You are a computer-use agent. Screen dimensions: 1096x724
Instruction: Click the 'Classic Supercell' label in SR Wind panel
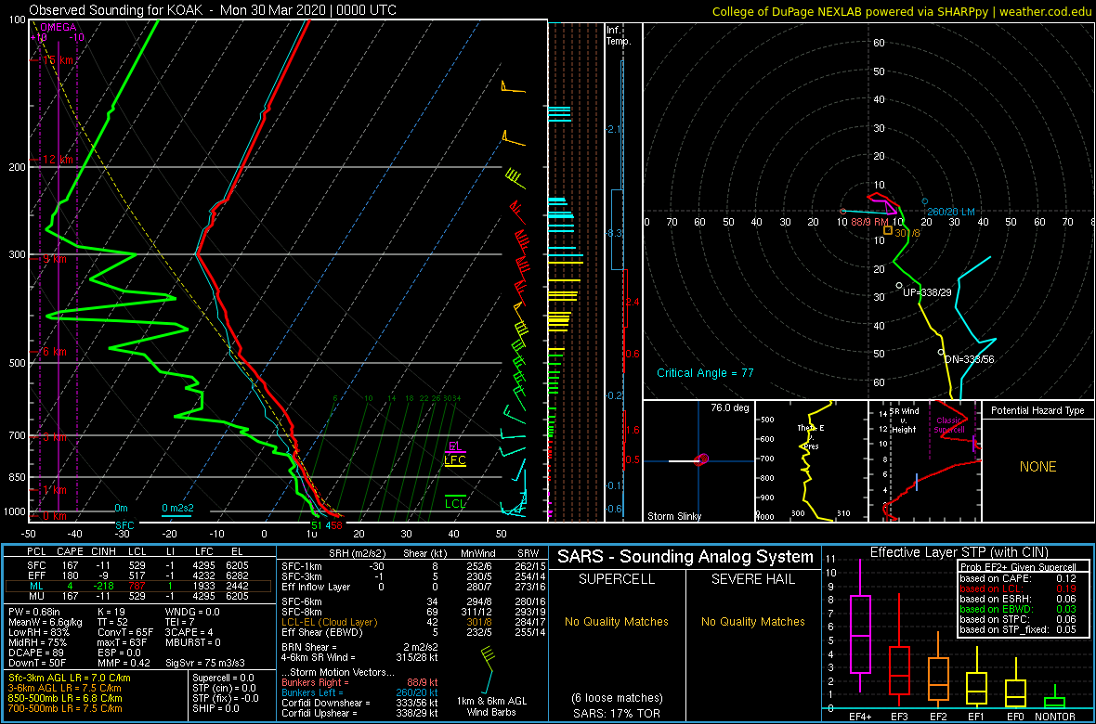coord(949,425)
